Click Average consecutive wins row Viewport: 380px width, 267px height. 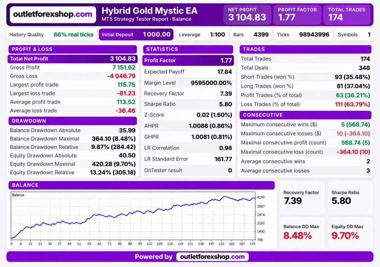[x=305, y=161]
